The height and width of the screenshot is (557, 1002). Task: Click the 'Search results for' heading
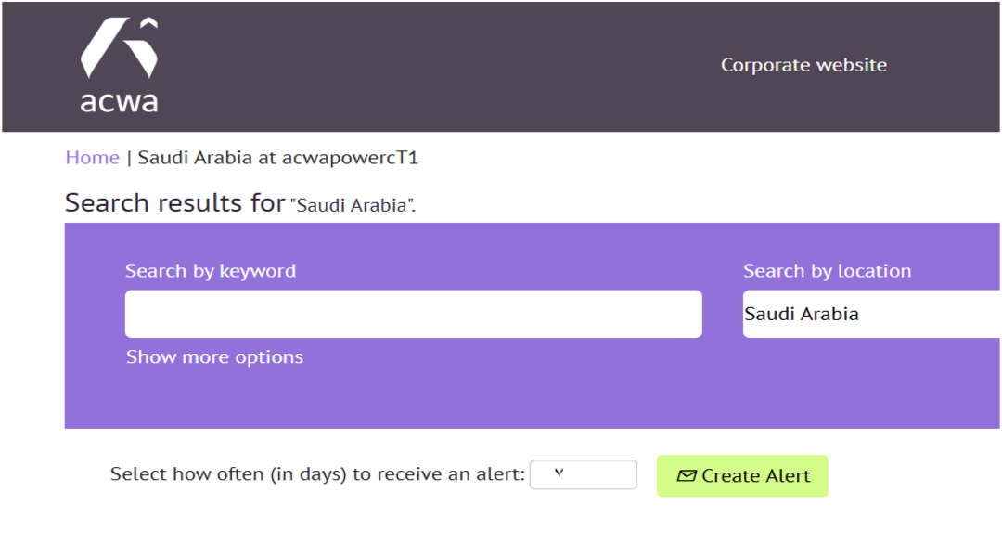pos(174,203)
